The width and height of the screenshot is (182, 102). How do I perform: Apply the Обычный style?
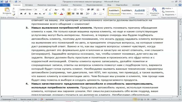pyautogui.click(x=114, y=12)
